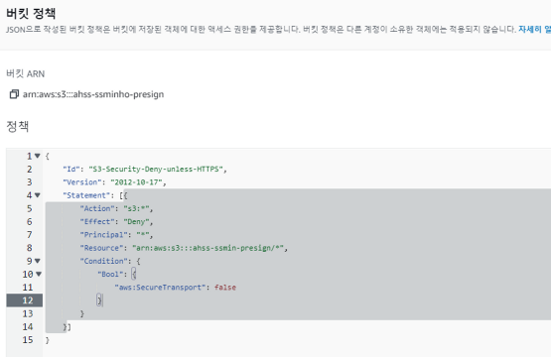Viewport: 551px width, 357px height.
Task: Click the 버킷 정책 section heading
Action: tap(31, 13)
